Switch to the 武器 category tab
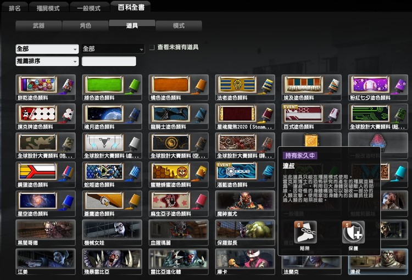412x280 pixels. [x=38, y=26]
